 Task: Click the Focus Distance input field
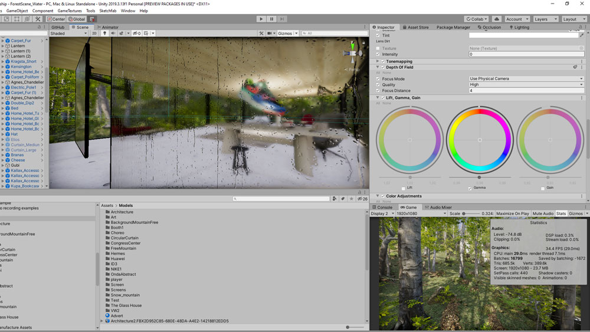[526, 91]
